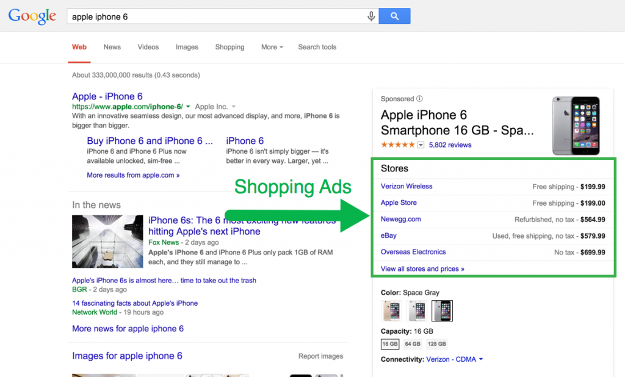625x377 pixels.
Task: Open the Overseas Electronics store link
Action: [413, 252]
